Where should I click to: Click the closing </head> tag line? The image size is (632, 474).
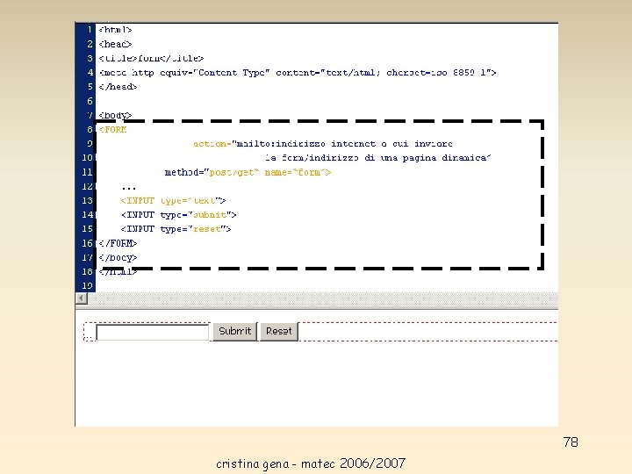[x=118, y=87]
